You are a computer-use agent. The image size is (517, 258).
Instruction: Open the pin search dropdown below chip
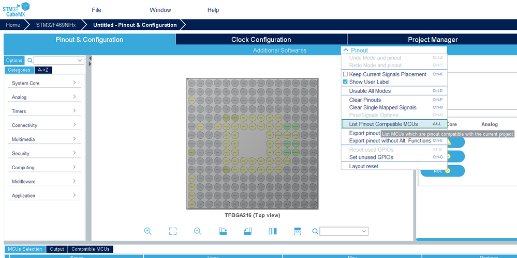tap(364, 231)
